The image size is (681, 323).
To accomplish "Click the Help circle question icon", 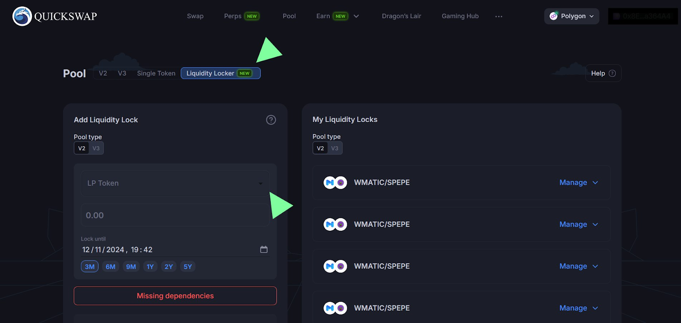I will click(612, 73).
